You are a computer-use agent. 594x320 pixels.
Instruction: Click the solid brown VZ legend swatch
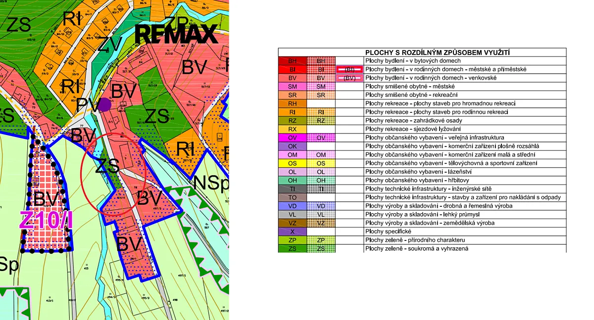click(x=293, y=223)
